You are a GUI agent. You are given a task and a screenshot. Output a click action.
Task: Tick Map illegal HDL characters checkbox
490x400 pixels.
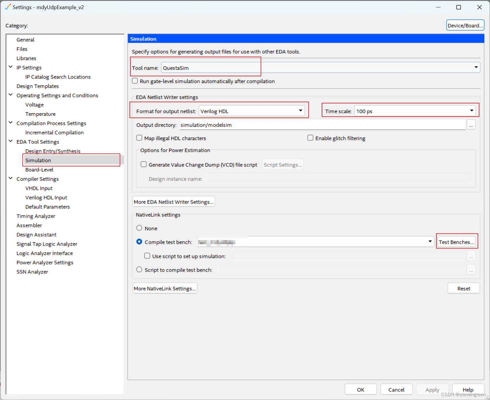coord(139,138)
